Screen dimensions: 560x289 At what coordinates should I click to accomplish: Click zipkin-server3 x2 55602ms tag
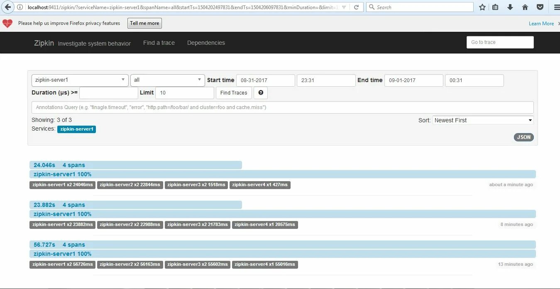tap(198, 265)
